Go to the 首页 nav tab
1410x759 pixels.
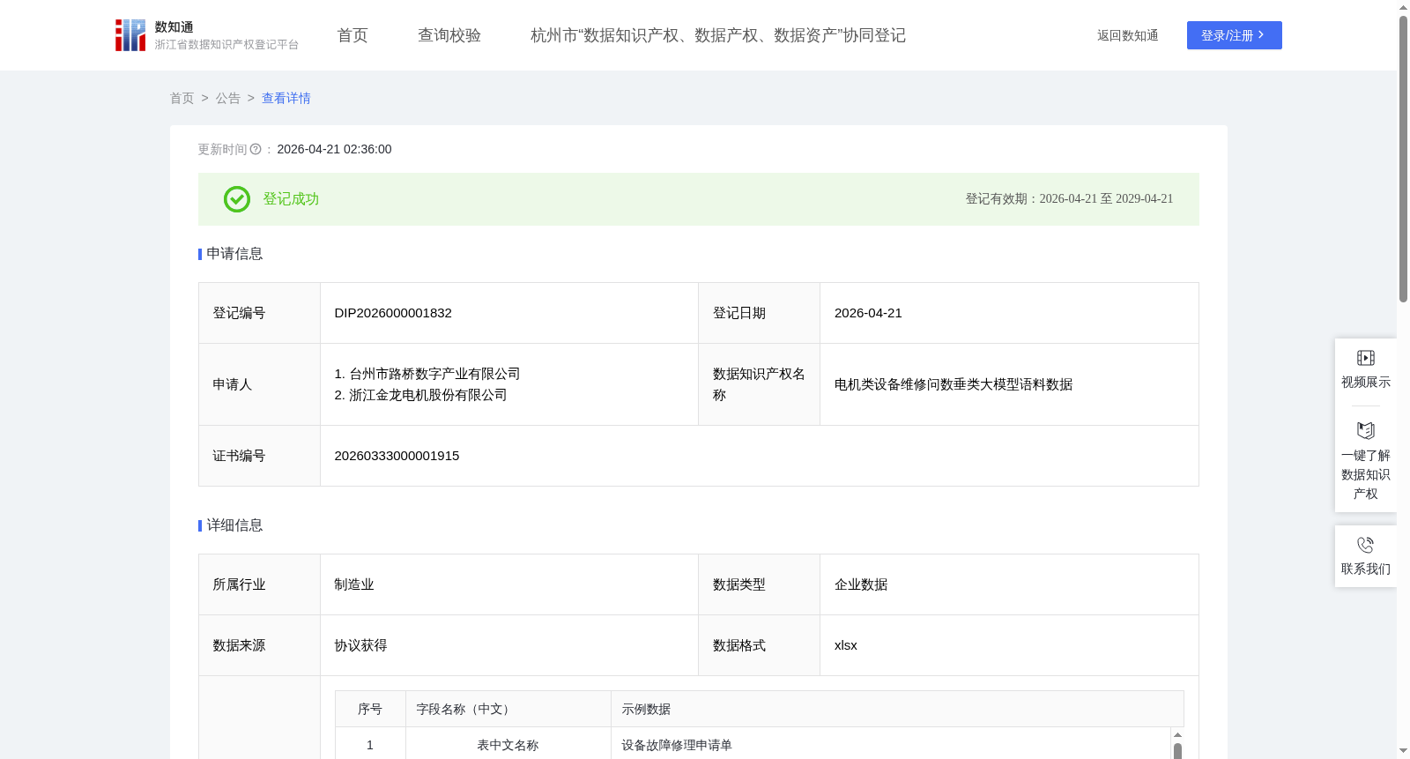coord(352,35)
